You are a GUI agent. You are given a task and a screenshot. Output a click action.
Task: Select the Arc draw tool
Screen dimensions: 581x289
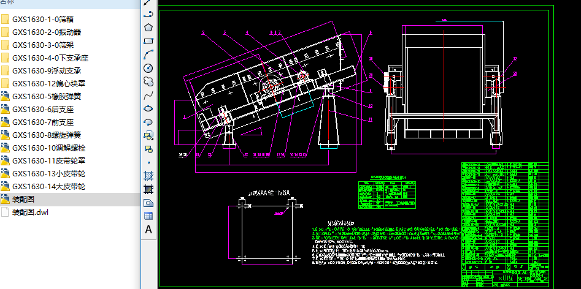(148, 54)
